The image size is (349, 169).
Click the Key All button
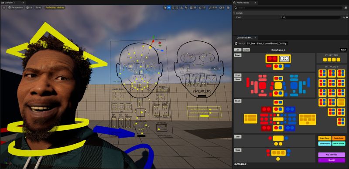(x=332, y=160)
